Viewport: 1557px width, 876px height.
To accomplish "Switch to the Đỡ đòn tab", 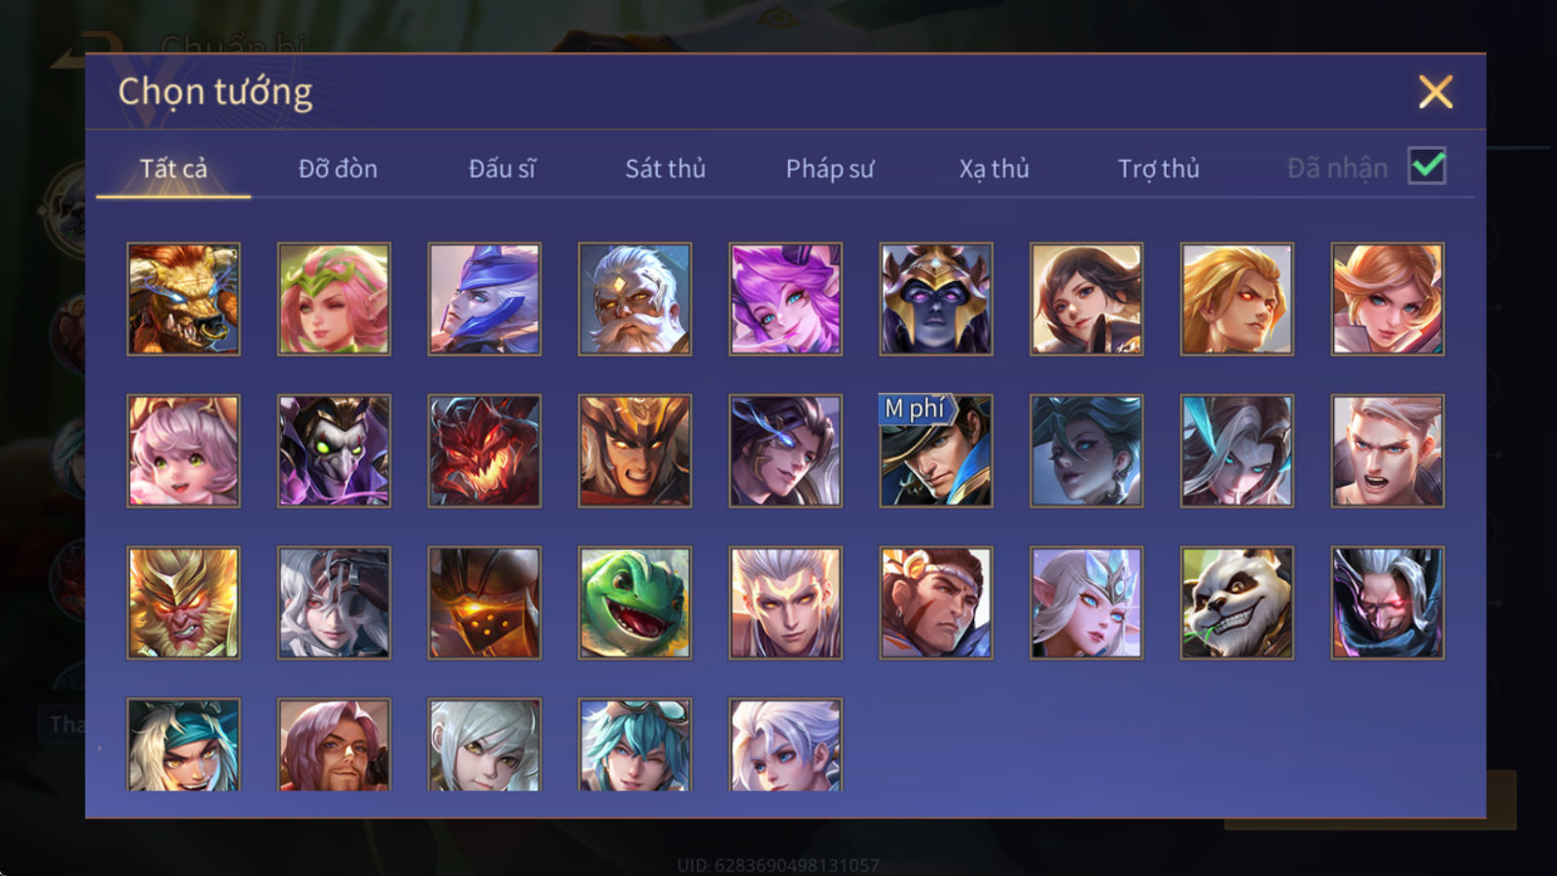I will point(338,168).
